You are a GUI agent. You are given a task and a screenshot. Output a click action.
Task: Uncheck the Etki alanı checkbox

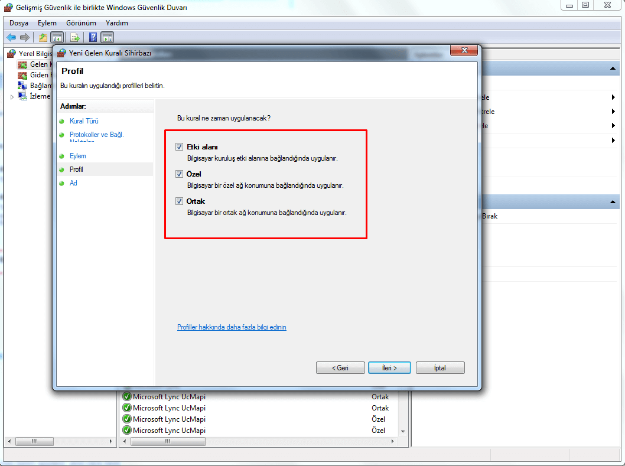point(179,147)
